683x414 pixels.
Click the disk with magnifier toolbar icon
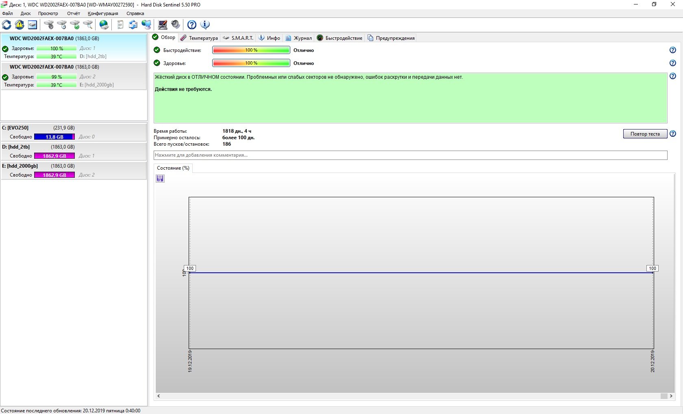tap(88, 25)
